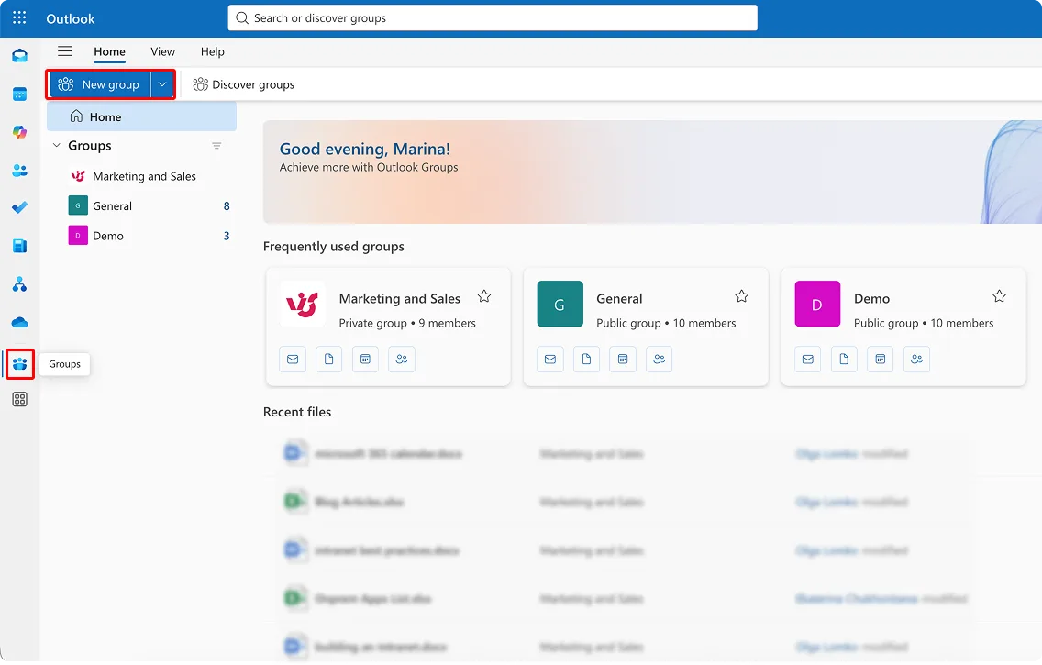Favorite the Marketing and Sales group
The image size is (1042, 665).
point(484,296)
